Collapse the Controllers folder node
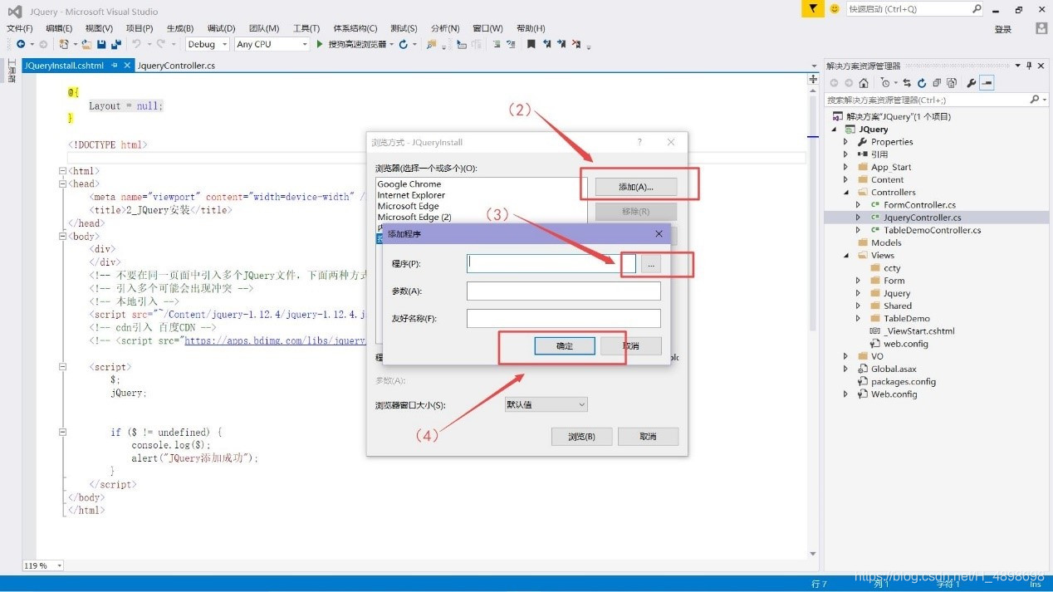The width and height of the screenshot is (1053, 592). pyautogui.click(x=846, y=193)
